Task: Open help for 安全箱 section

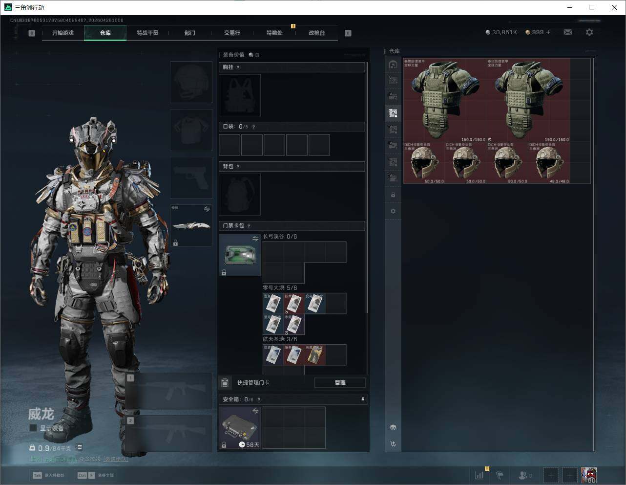Action: click(259, 399)
